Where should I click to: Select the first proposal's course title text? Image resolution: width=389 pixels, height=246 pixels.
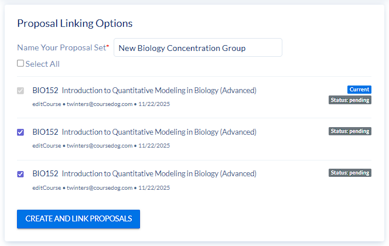tap(159, 90)
